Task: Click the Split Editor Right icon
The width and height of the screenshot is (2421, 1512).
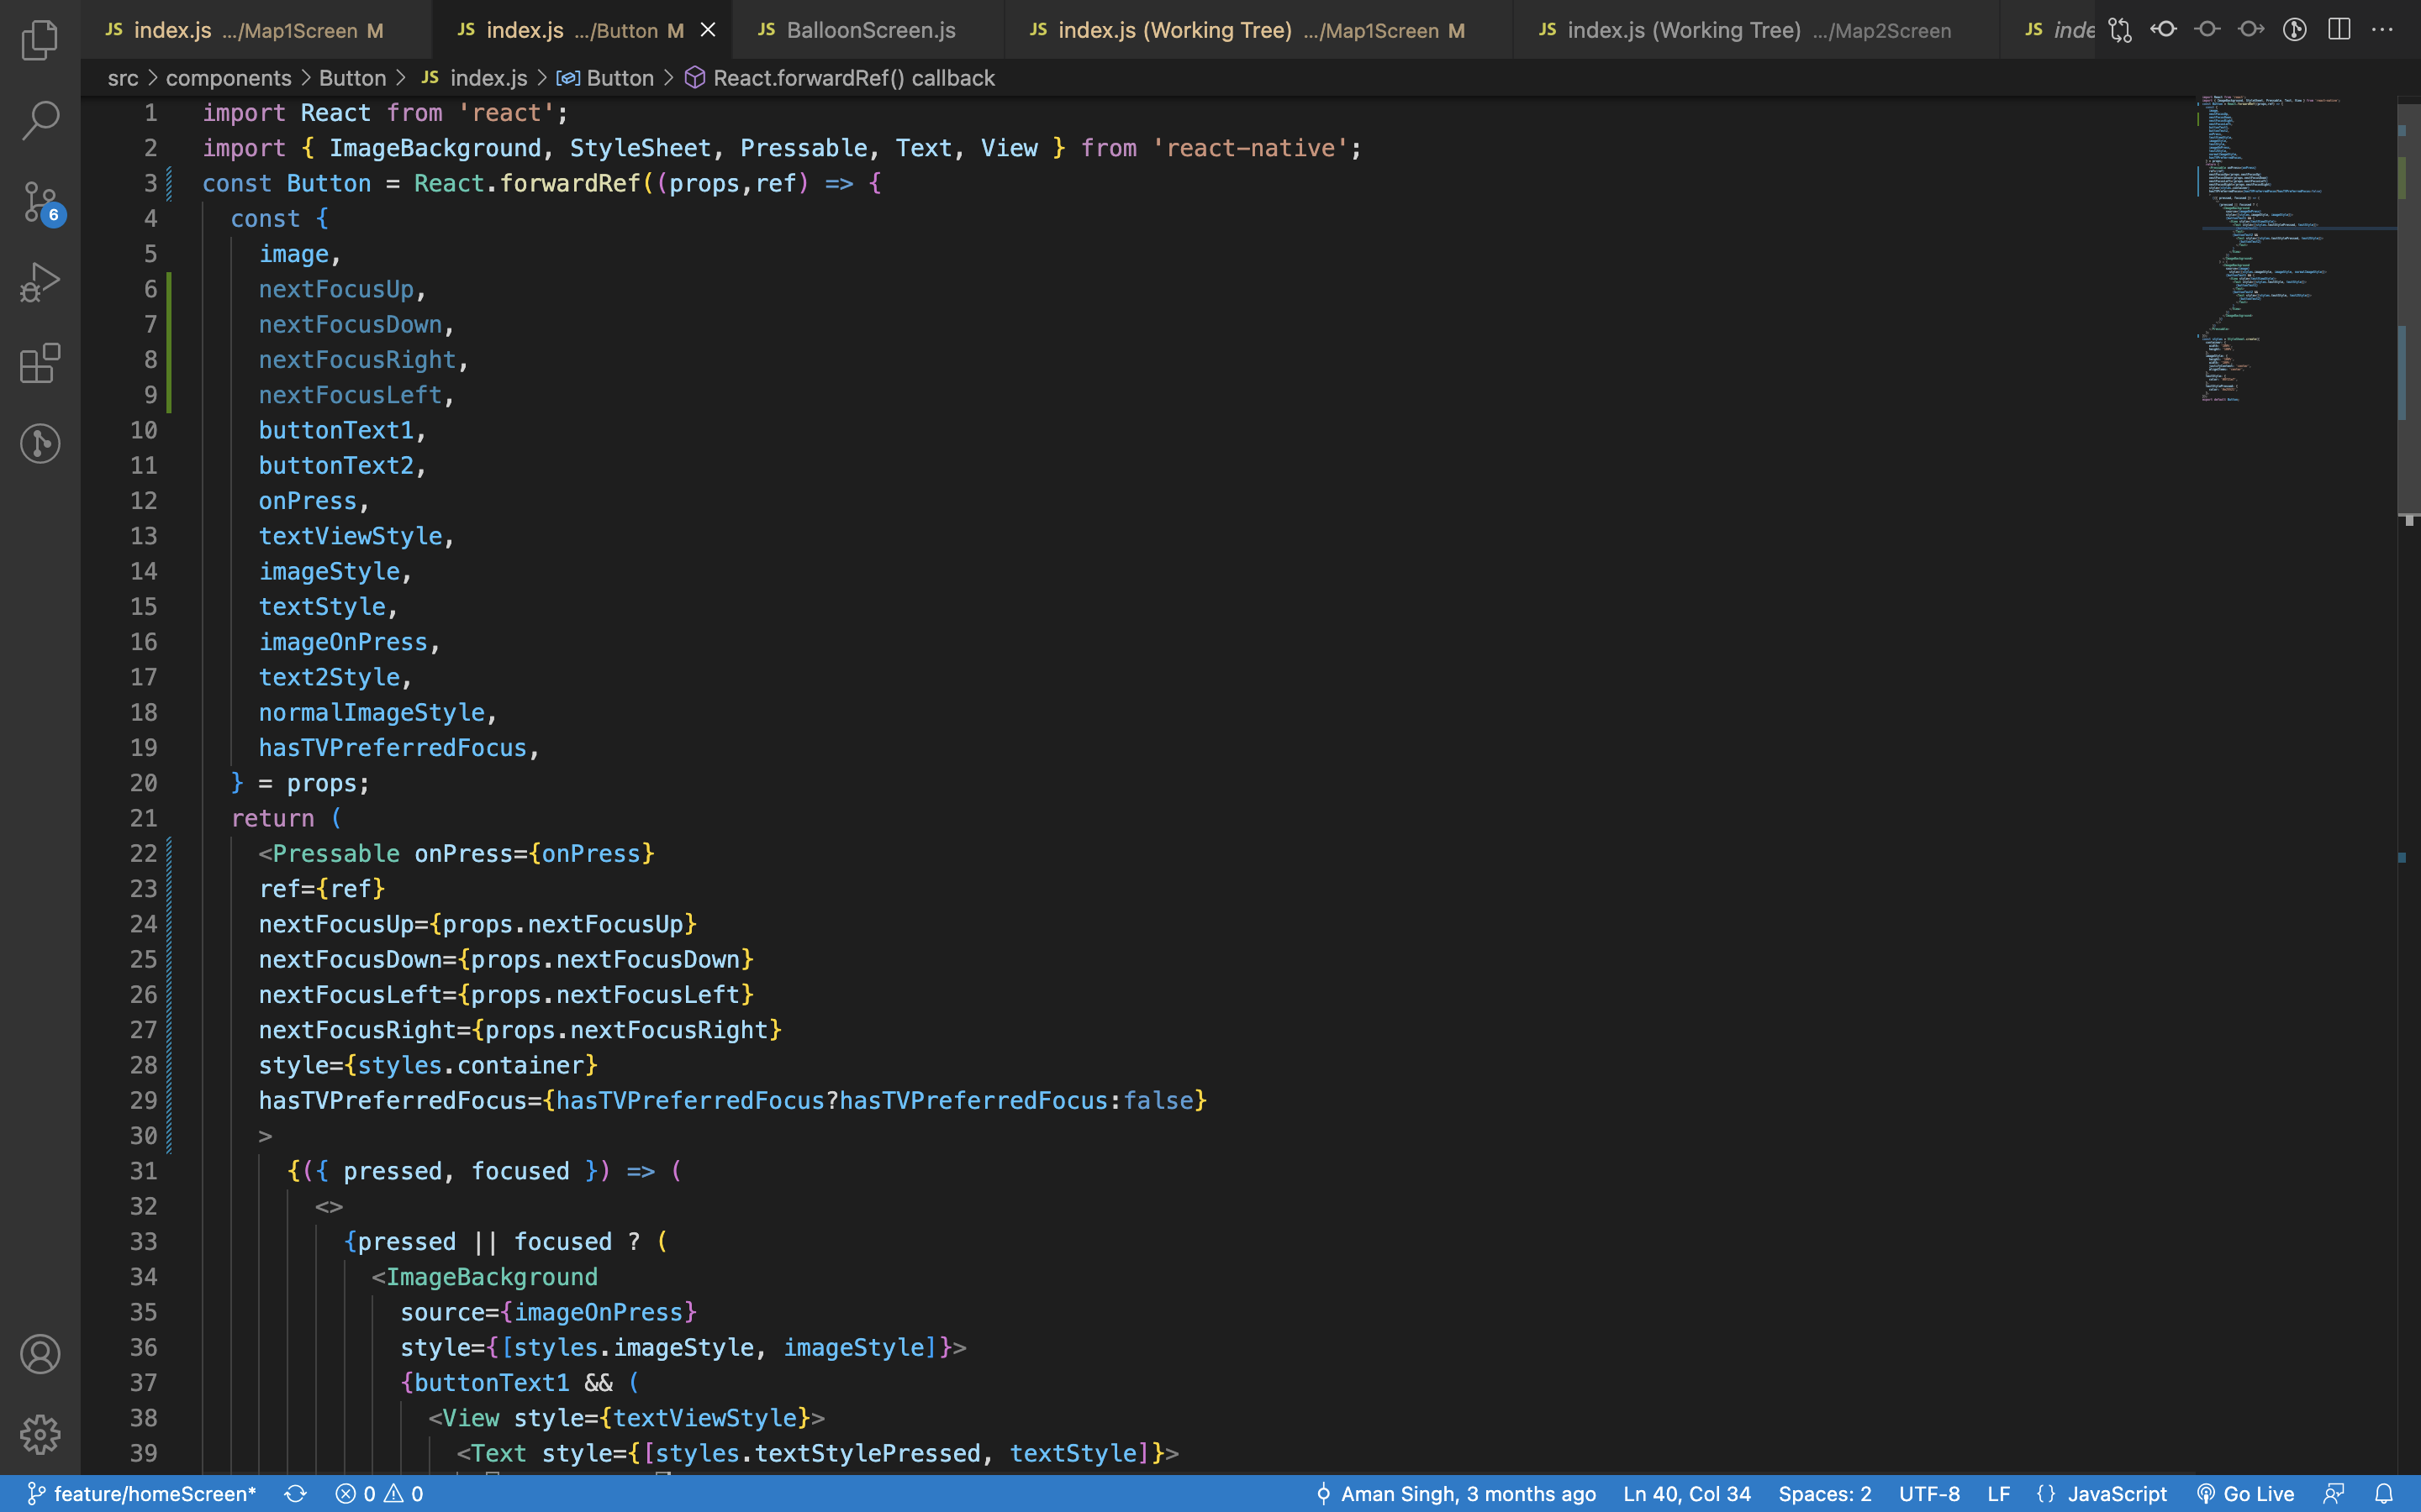Action: coord(2339,30)
